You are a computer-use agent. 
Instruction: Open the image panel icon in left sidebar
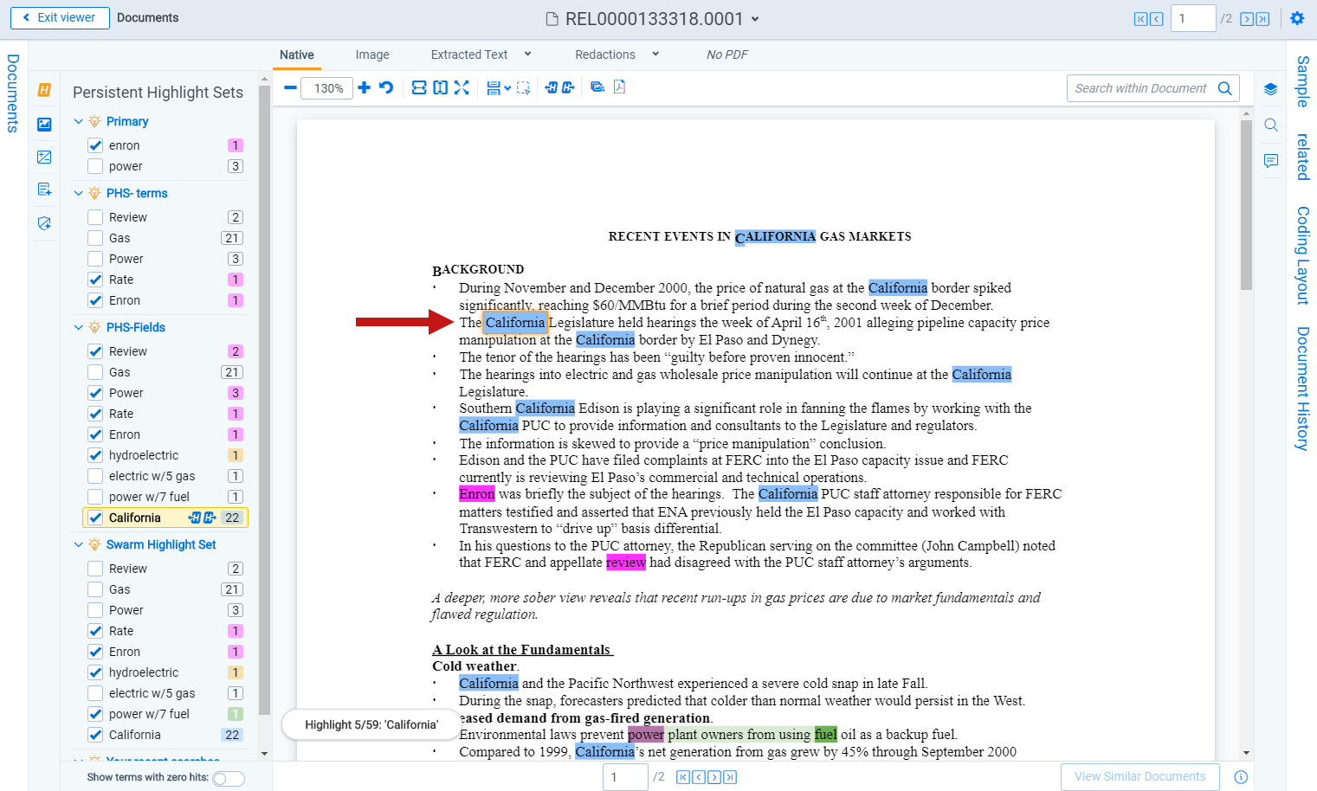point(45,124)
